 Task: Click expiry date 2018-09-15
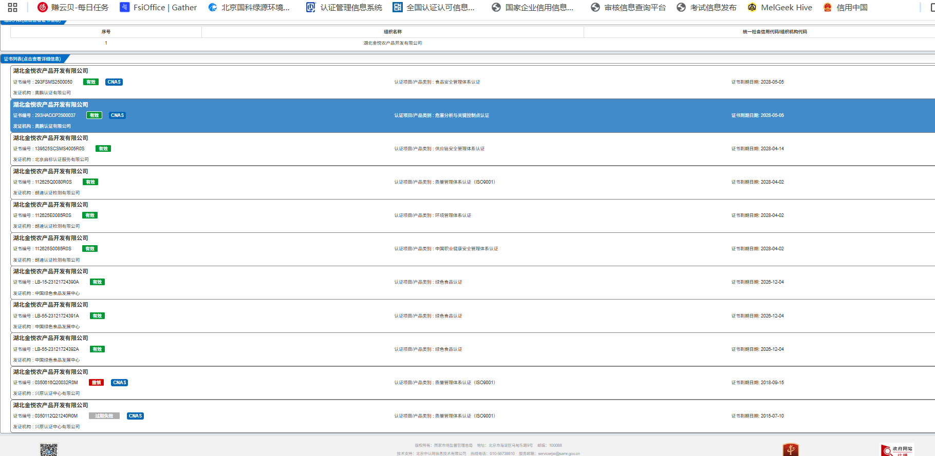coord(772,383)
